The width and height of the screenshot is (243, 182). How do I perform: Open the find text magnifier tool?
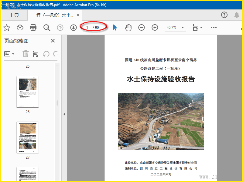click(x=47, y=28)
